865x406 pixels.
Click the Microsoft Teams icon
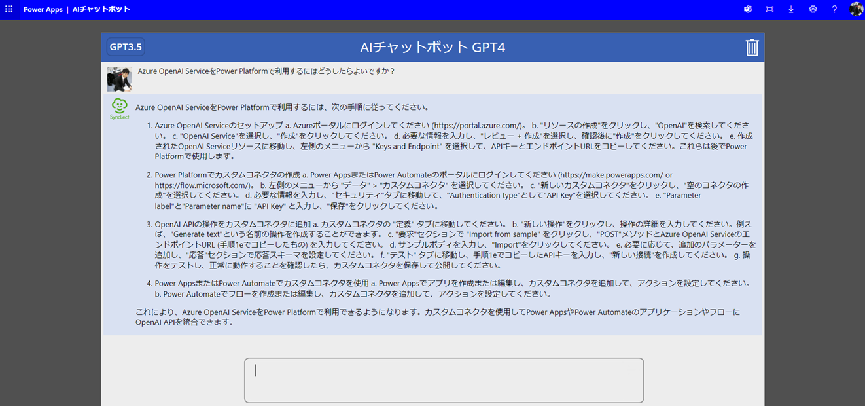pyautogui.click(x=748, y=9)
